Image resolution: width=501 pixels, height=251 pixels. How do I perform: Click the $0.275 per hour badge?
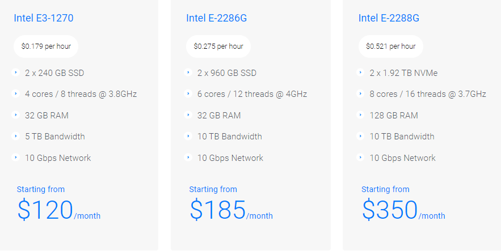pos(218,46)
